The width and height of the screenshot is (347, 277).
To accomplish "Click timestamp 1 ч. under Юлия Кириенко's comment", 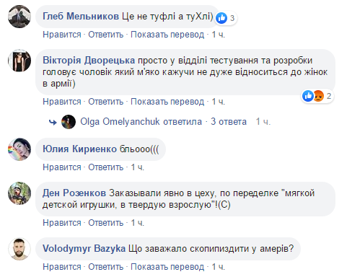I will (x=138, y=167).
